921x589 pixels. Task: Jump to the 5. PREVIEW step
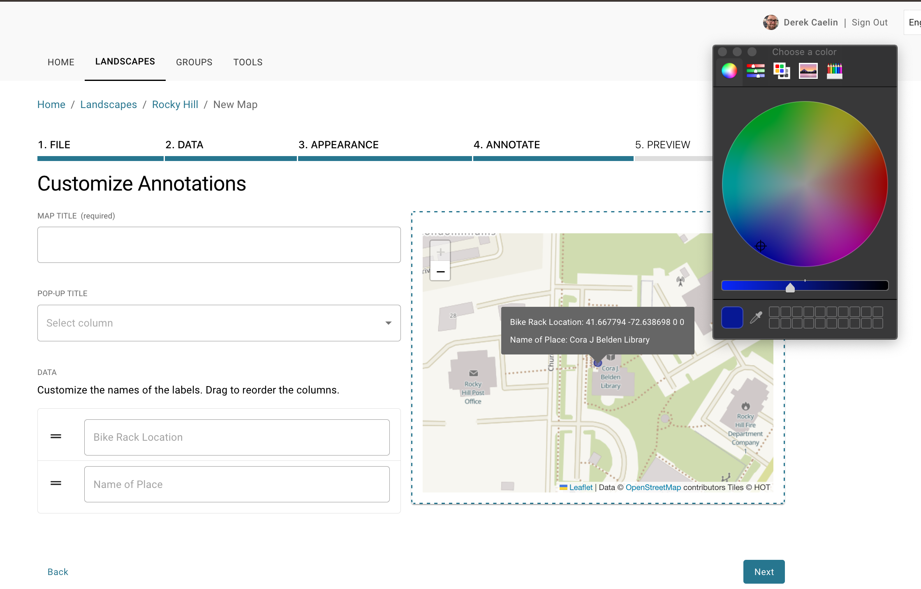663,145
